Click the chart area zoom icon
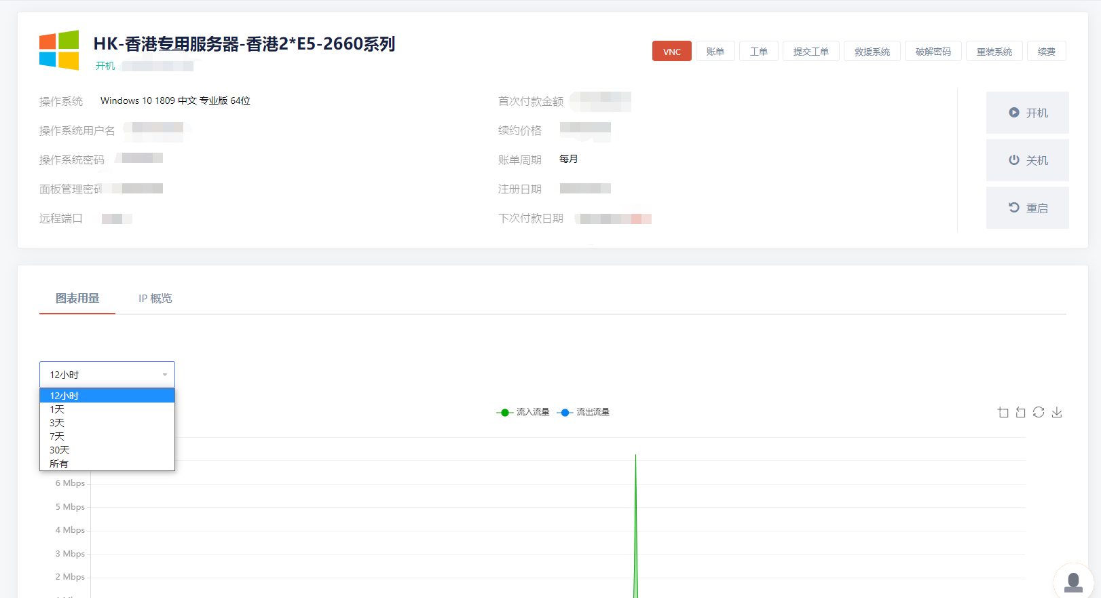Image resolution: width=1101 pixels, height=598 pixels. 1003,412
